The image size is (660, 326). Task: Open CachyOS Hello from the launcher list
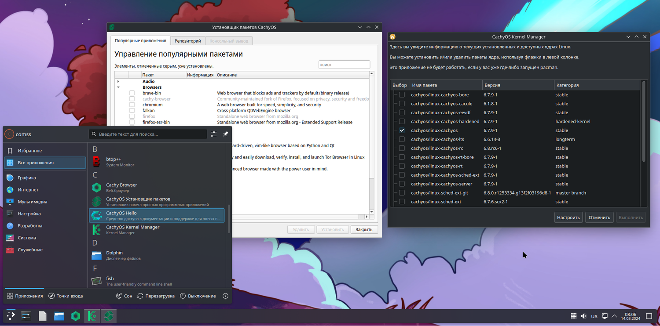pos(157,215)
